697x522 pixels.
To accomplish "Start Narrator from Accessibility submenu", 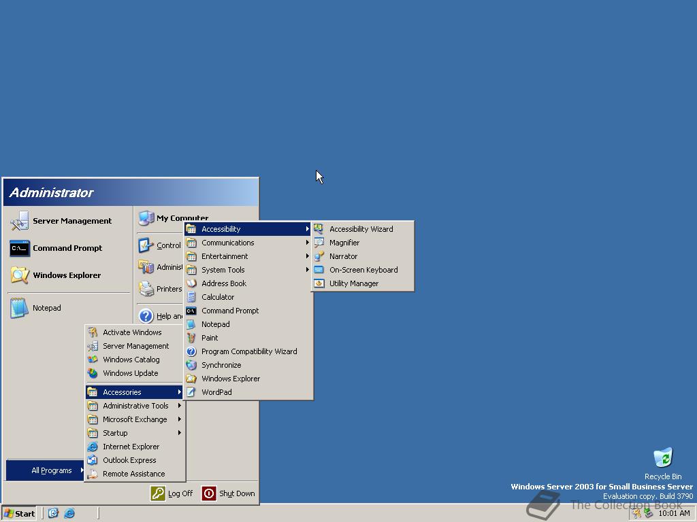I will (363, 256).
